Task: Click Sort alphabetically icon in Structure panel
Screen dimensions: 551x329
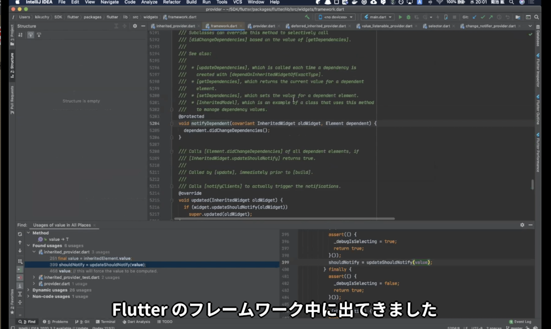Action: point(20,35)
